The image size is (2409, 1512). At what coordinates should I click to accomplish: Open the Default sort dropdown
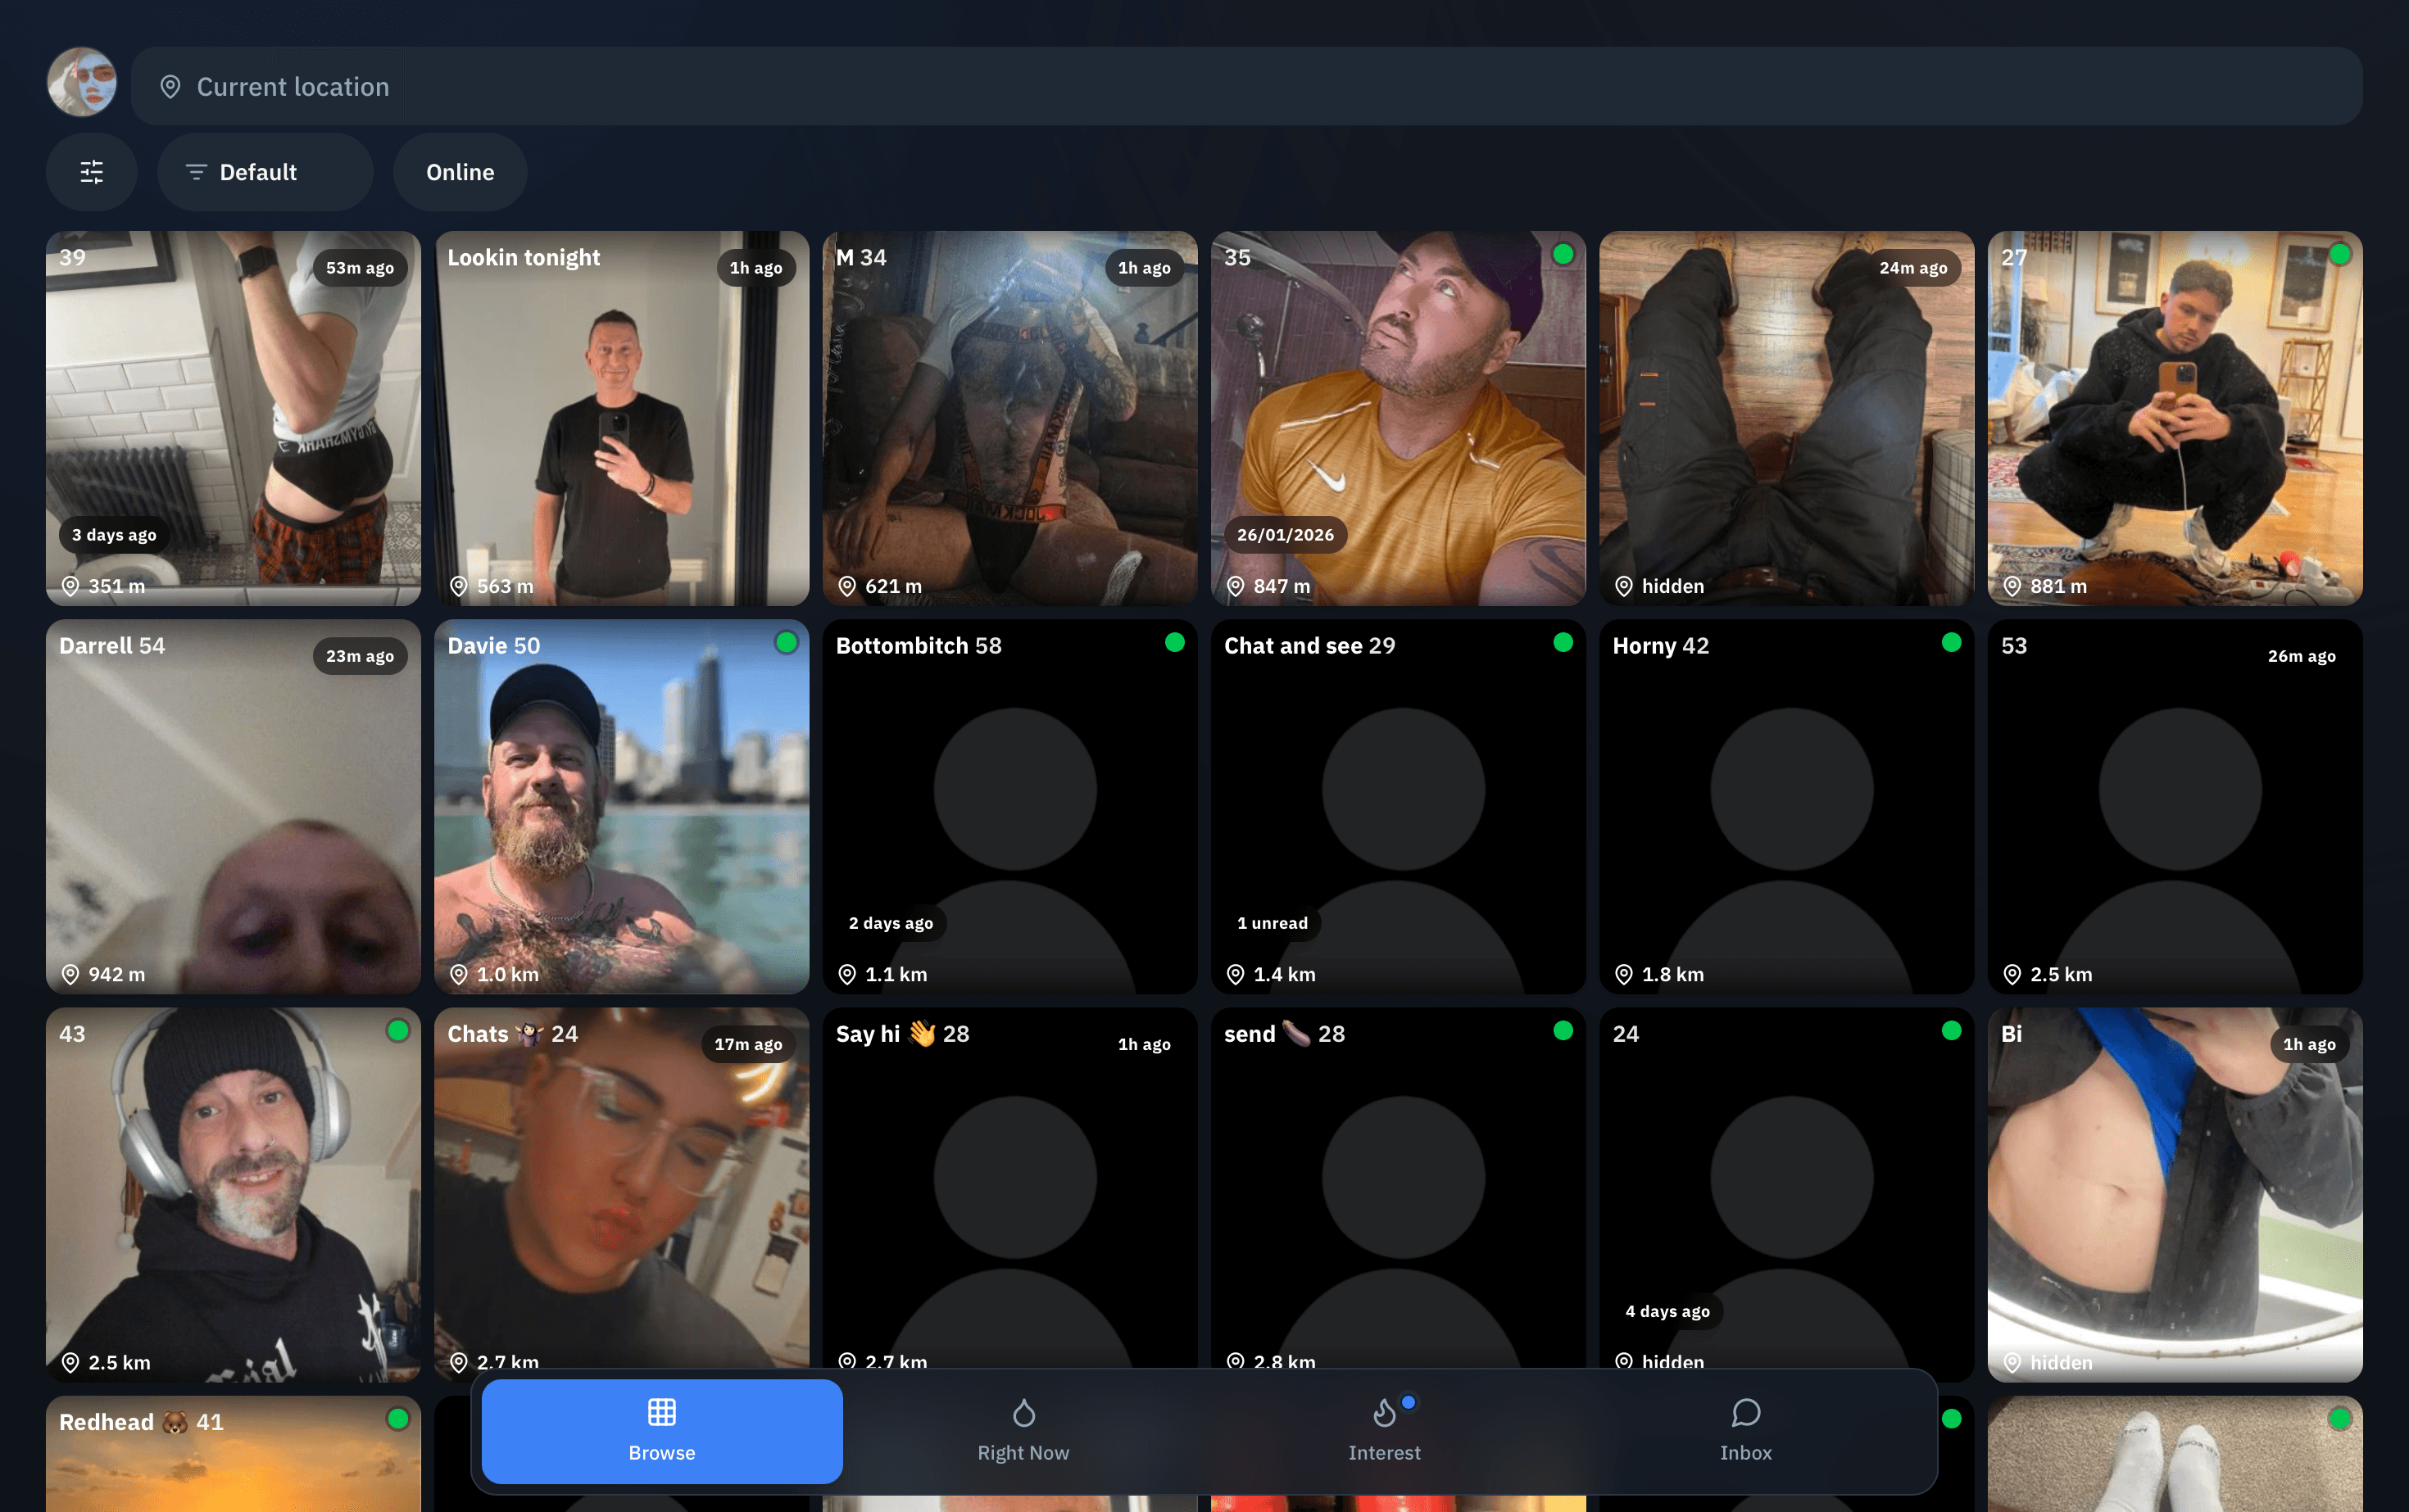(x=265, y=172)
